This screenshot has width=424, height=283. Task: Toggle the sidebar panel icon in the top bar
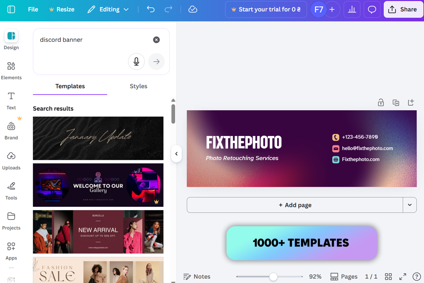11,10
